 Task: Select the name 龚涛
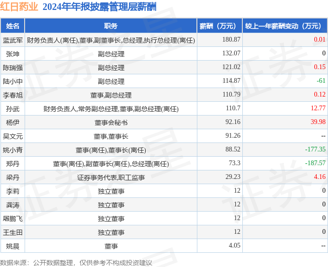(x=13, y=205)
